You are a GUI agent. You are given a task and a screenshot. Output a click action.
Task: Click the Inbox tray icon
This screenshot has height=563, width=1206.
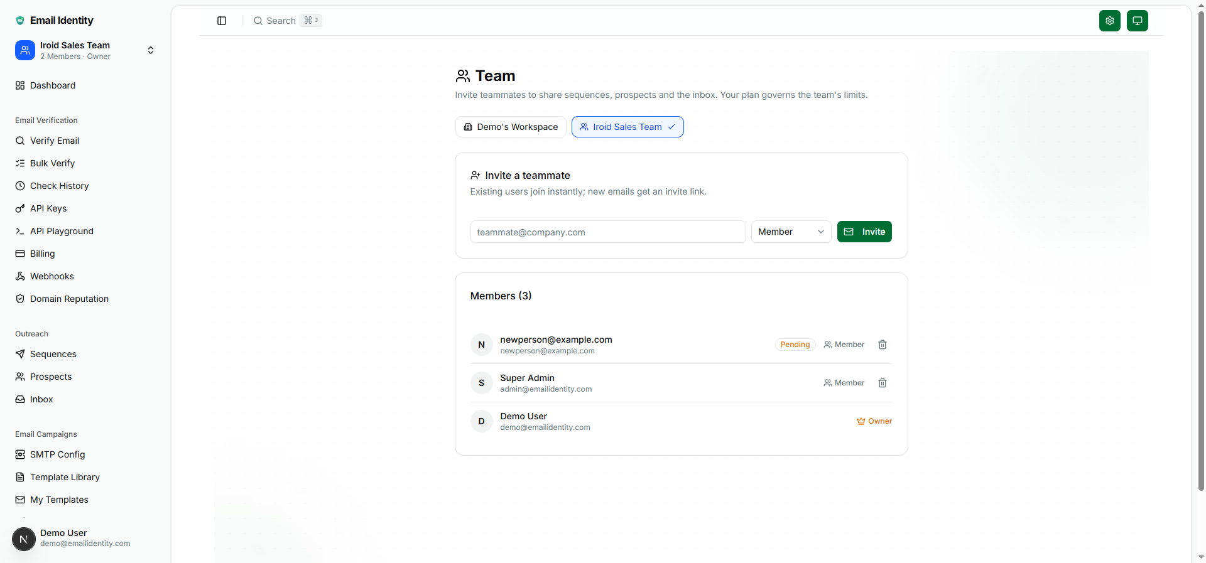pyautogui.click(x=20, y=399)
